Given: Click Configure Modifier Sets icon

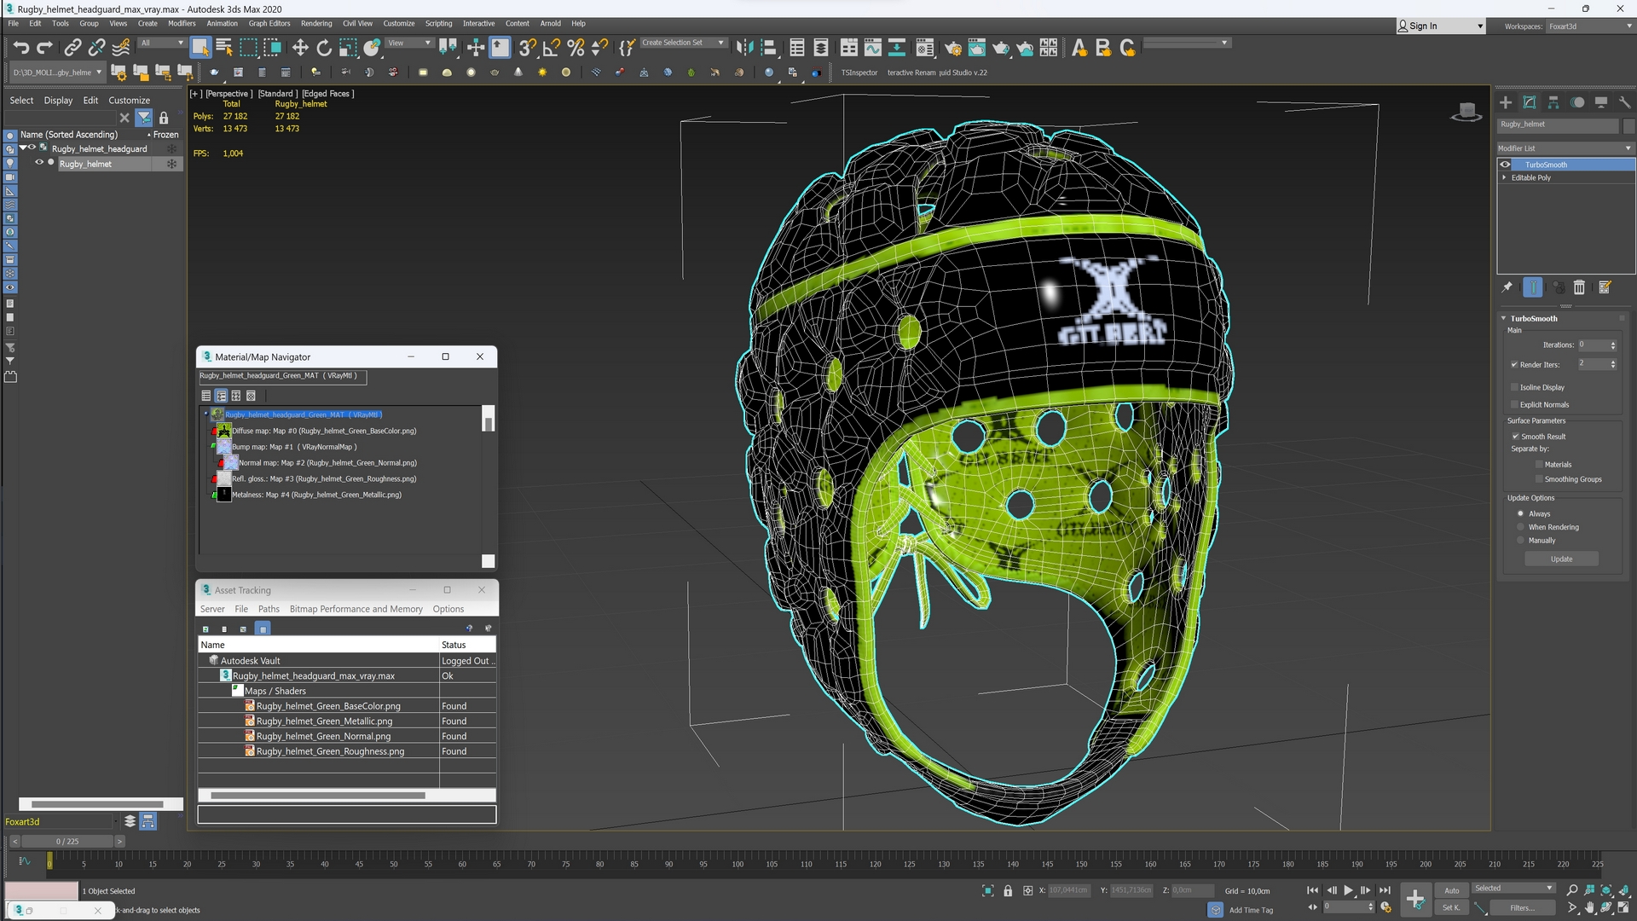Looking at the screenshot, I should tap(1605, 287).
